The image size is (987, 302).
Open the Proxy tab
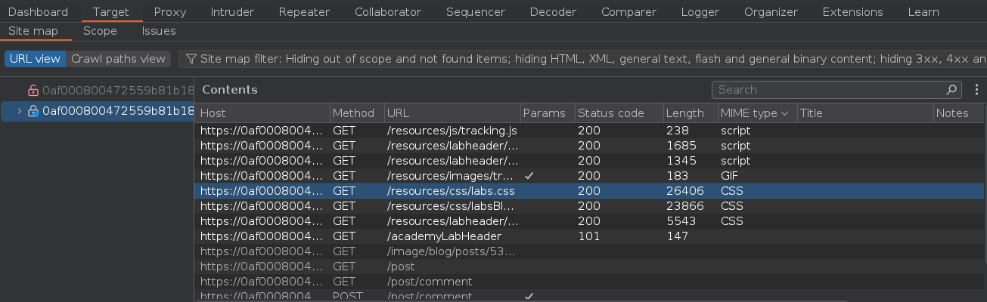pyautogui.click(x=169, y=12)
